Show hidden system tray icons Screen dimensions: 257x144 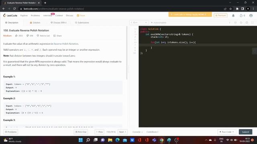point(206,140)
